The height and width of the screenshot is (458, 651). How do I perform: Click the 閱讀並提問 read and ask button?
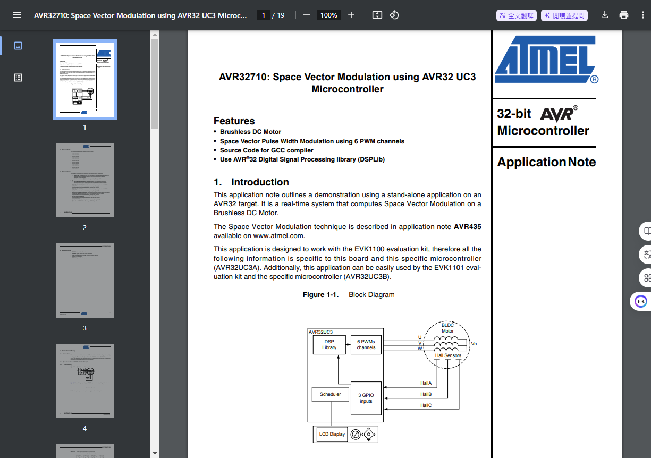pos(564,15)
